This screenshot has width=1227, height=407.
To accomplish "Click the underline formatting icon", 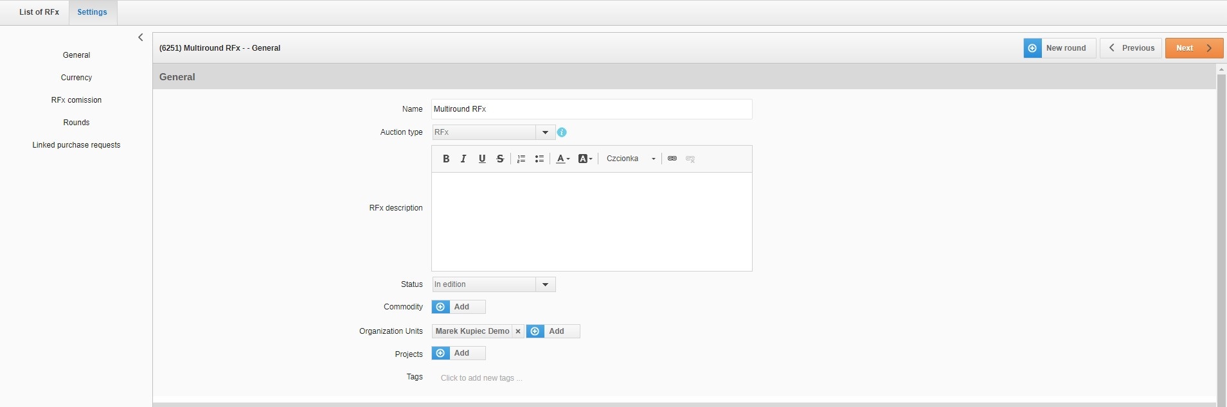I will point(482,159).
